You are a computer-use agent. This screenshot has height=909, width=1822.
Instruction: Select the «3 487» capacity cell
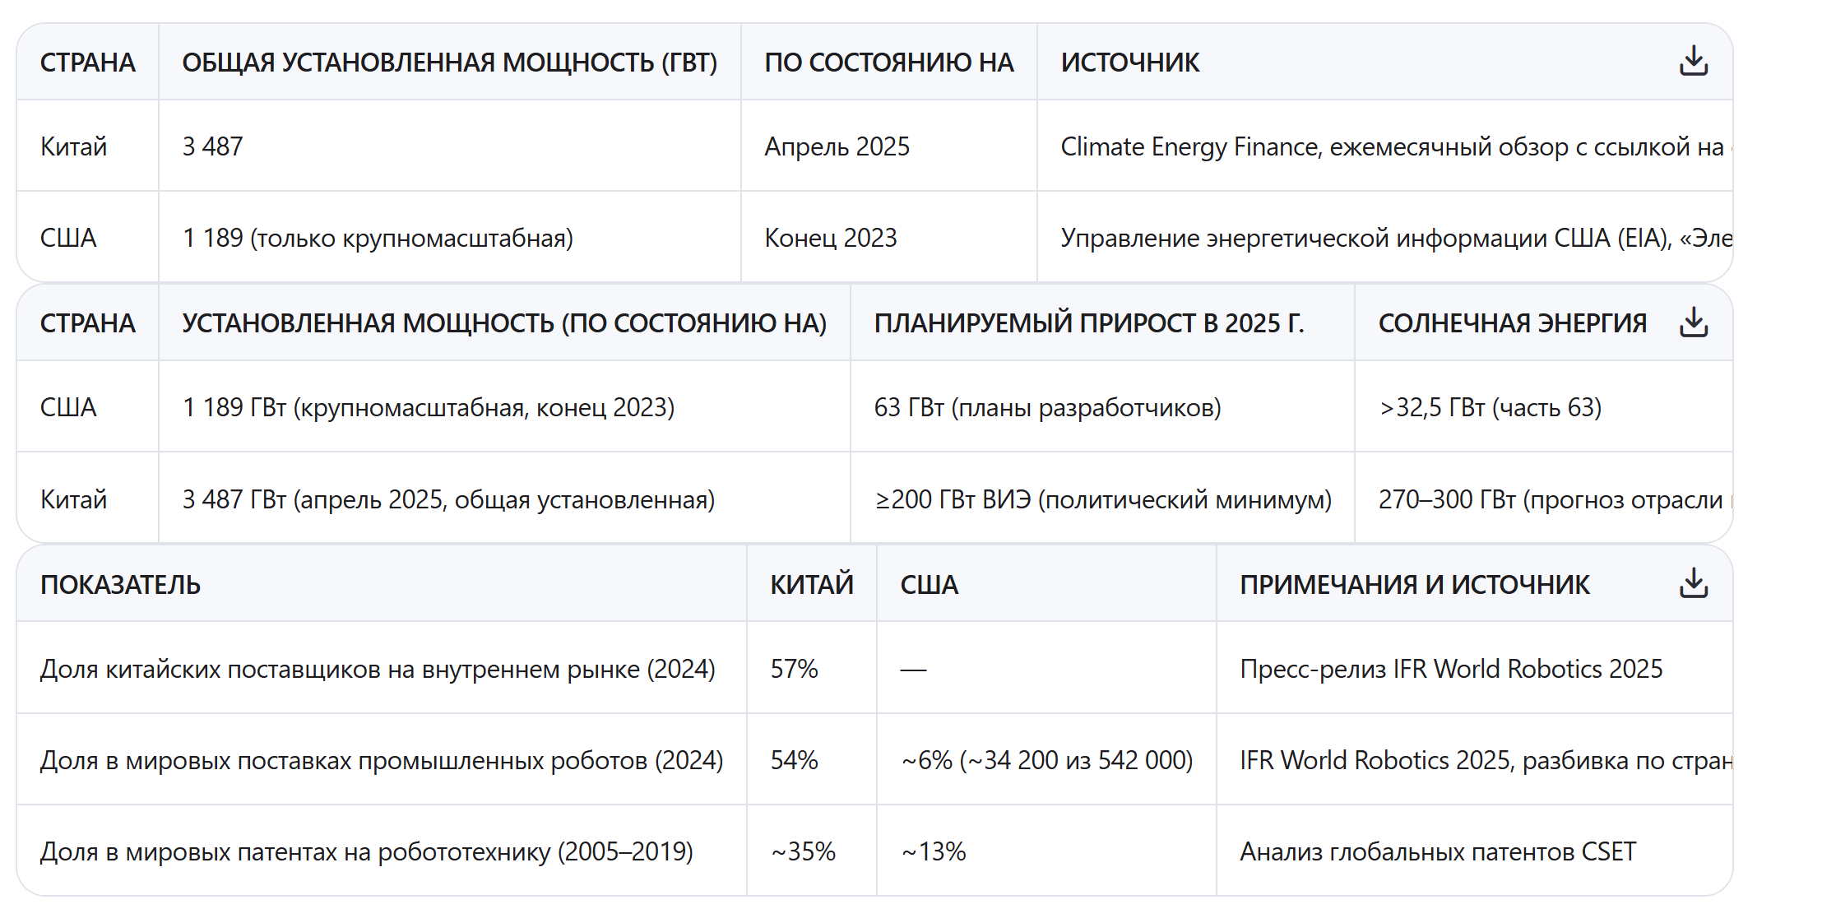212,146
